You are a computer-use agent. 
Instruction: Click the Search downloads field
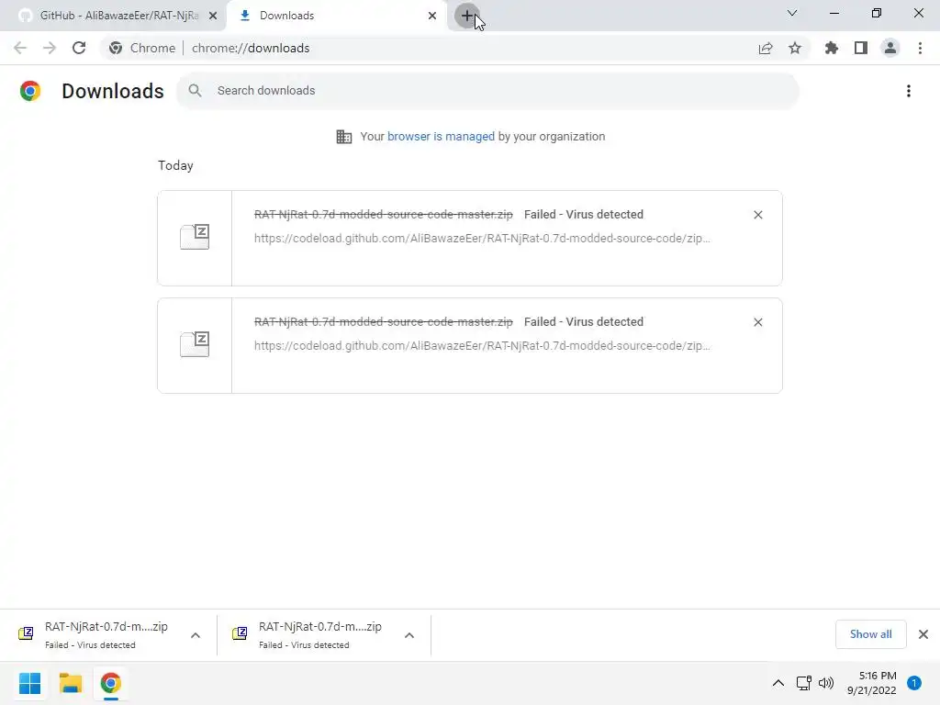(x=487, y=91)
